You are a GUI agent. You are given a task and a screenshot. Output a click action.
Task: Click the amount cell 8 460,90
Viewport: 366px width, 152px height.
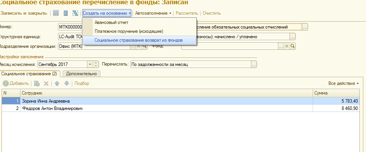click(x=336, y=108)
